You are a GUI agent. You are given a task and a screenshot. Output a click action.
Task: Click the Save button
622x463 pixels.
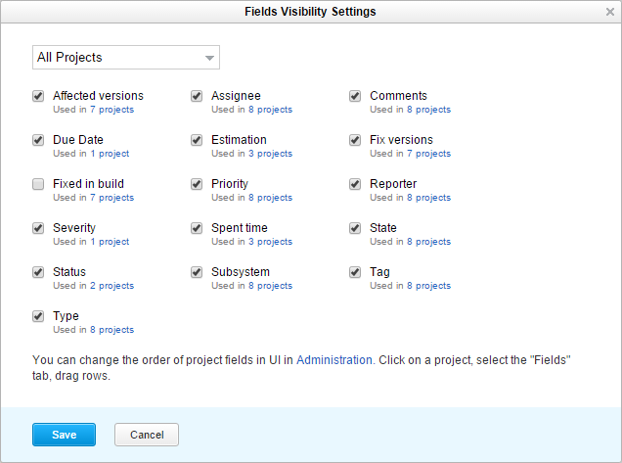click(64, 435)
